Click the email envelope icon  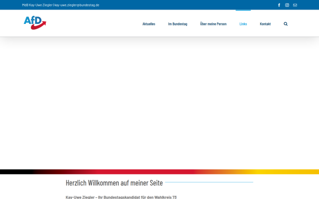pyautogui.click(x=295, y=5)
